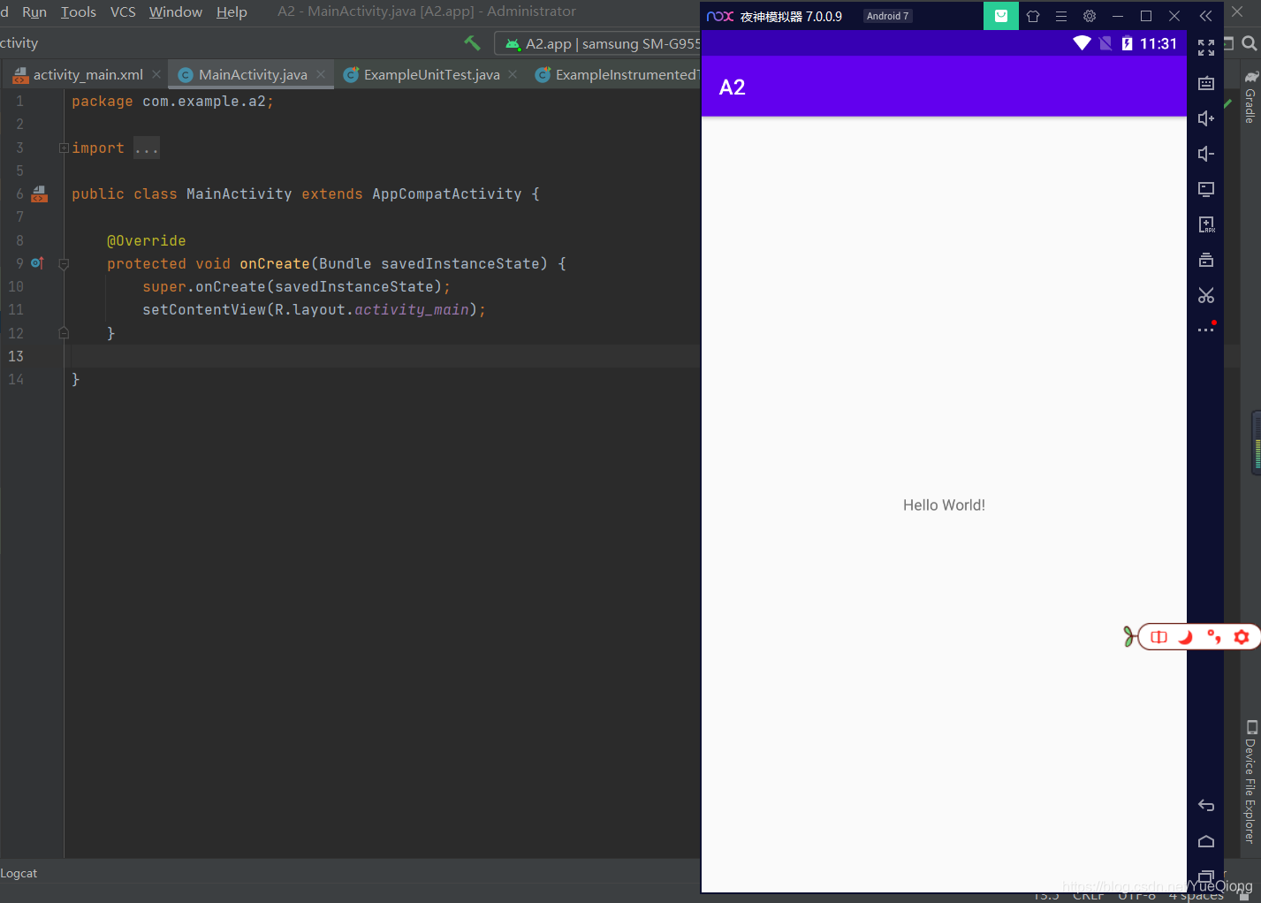Close the MainActivity.java tab

click(x=321, y=74)
